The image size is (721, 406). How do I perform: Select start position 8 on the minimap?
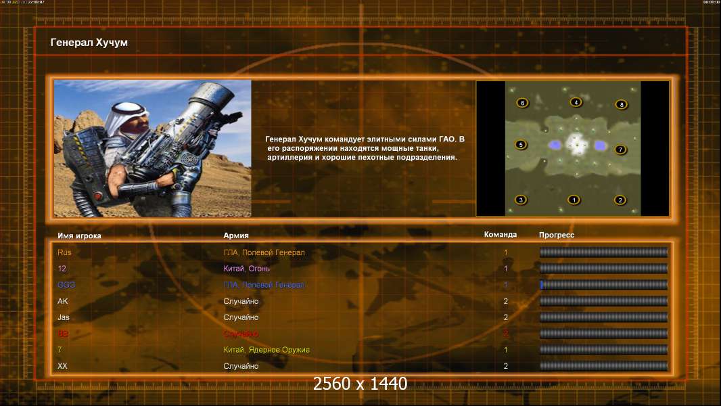(621, 104)
